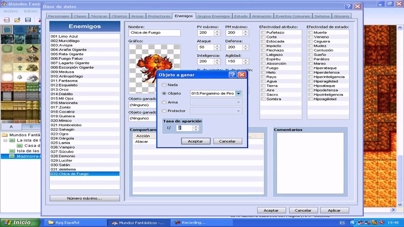Select the Protector radio option
404x227 pixels.
[x=164, y=111]
